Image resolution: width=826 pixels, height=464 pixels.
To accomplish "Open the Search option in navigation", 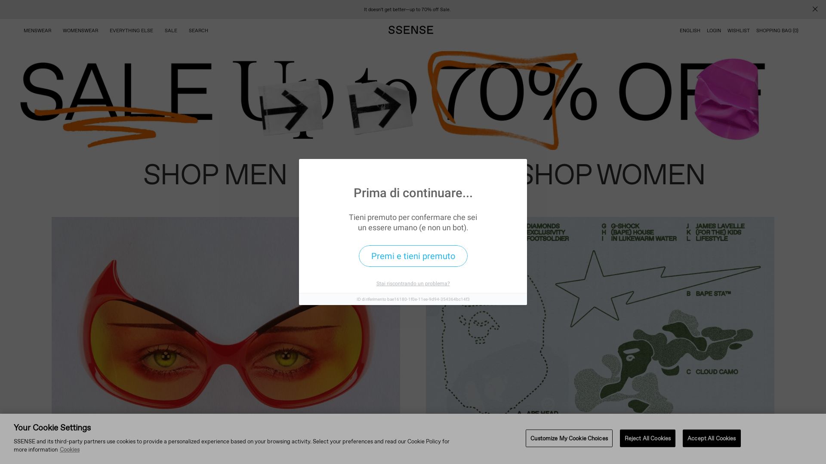I will tap(198, 31).
